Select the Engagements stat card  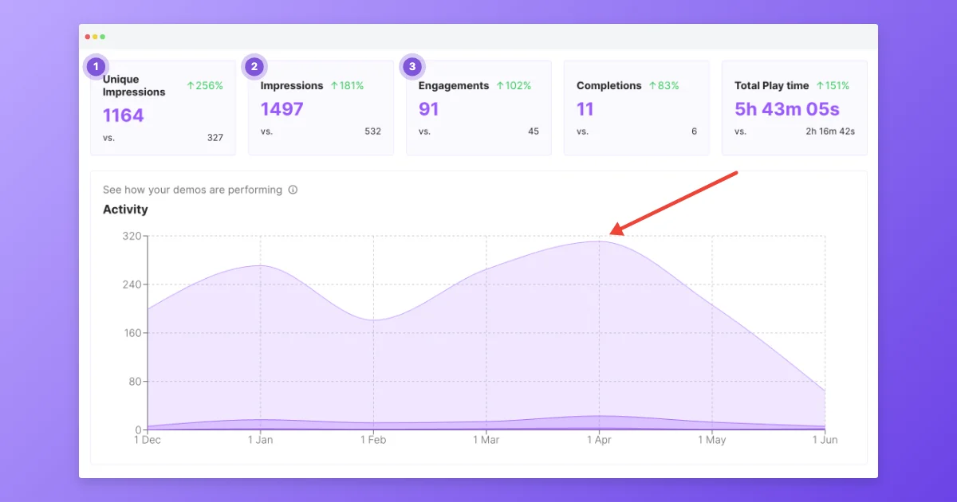click(478, 108)
